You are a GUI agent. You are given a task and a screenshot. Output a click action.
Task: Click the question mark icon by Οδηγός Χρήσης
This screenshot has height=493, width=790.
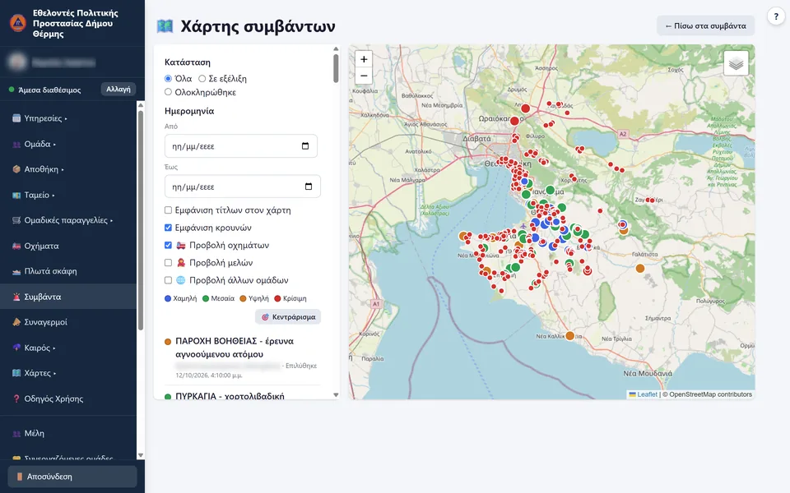(16, 399)
